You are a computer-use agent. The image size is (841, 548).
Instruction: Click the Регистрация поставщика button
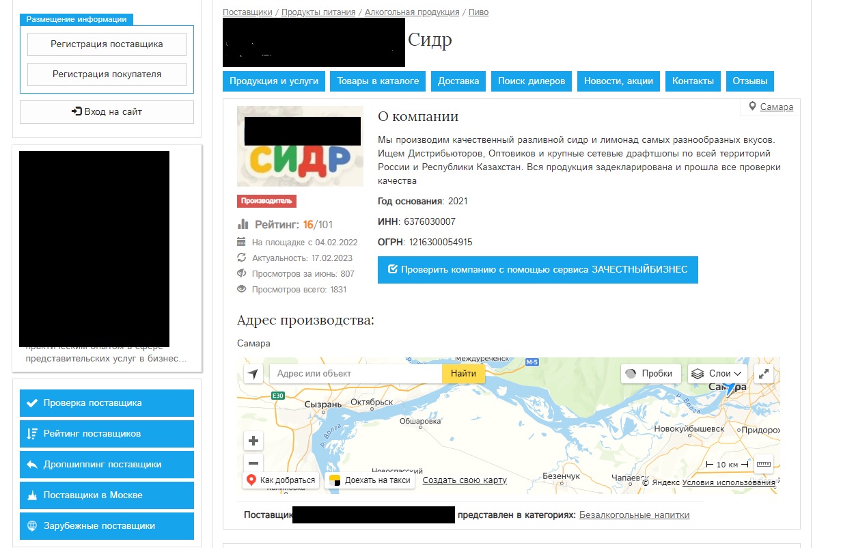tap(107, 44)
